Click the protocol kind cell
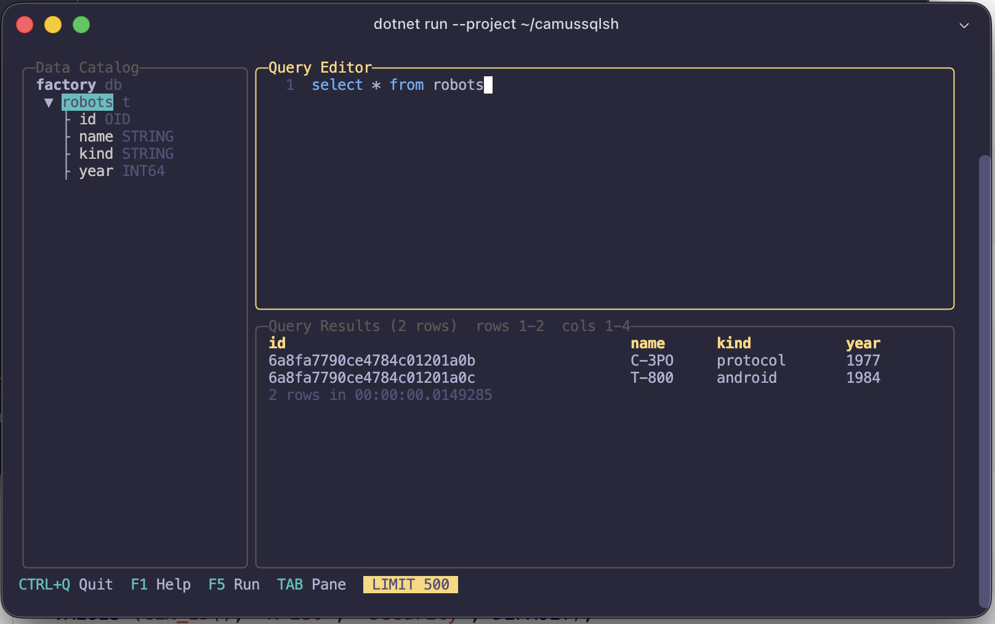 click(751, 361)
